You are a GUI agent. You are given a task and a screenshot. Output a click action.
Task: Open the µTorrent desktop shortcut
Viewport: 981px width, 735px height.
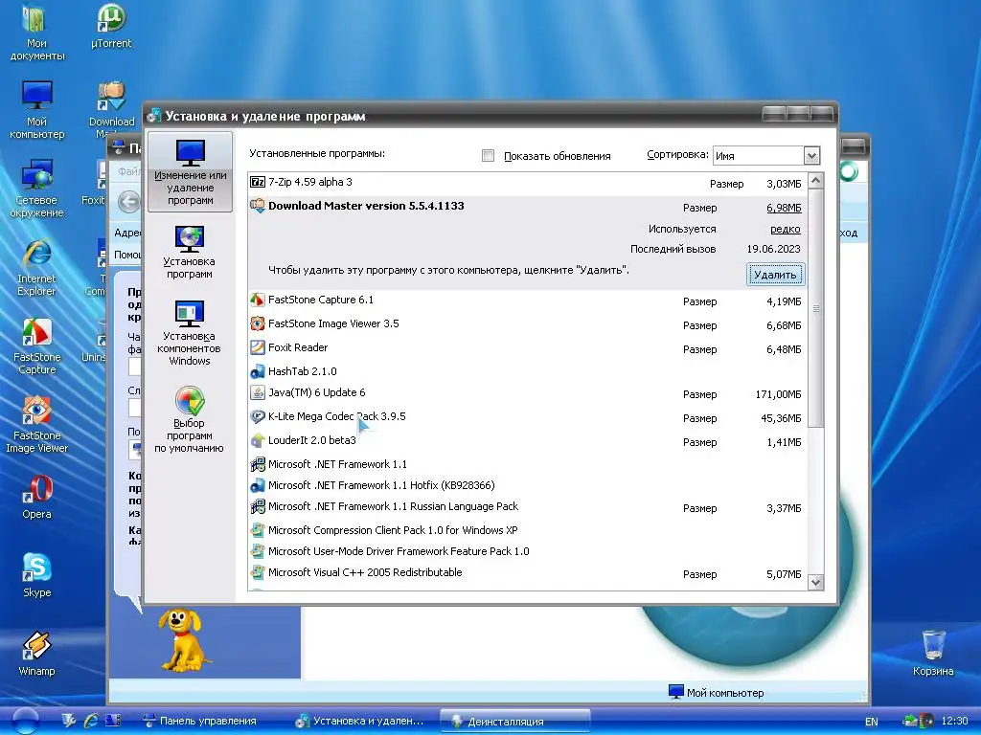tap(111, 26)
